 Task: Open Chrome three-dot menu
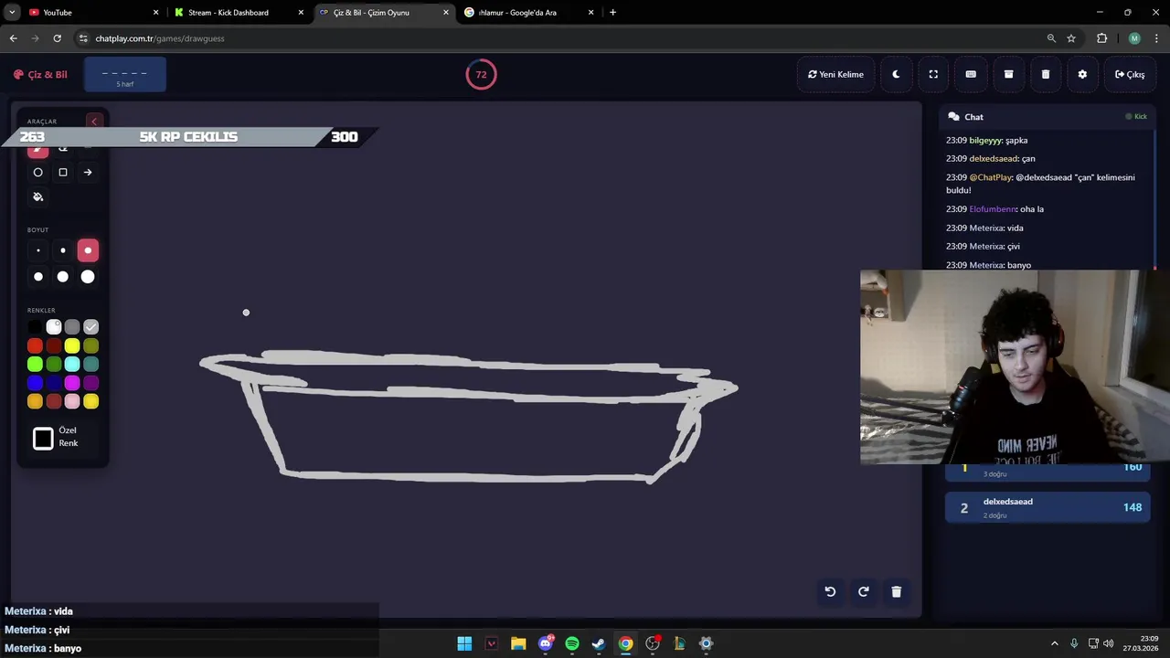point(1156,38)
